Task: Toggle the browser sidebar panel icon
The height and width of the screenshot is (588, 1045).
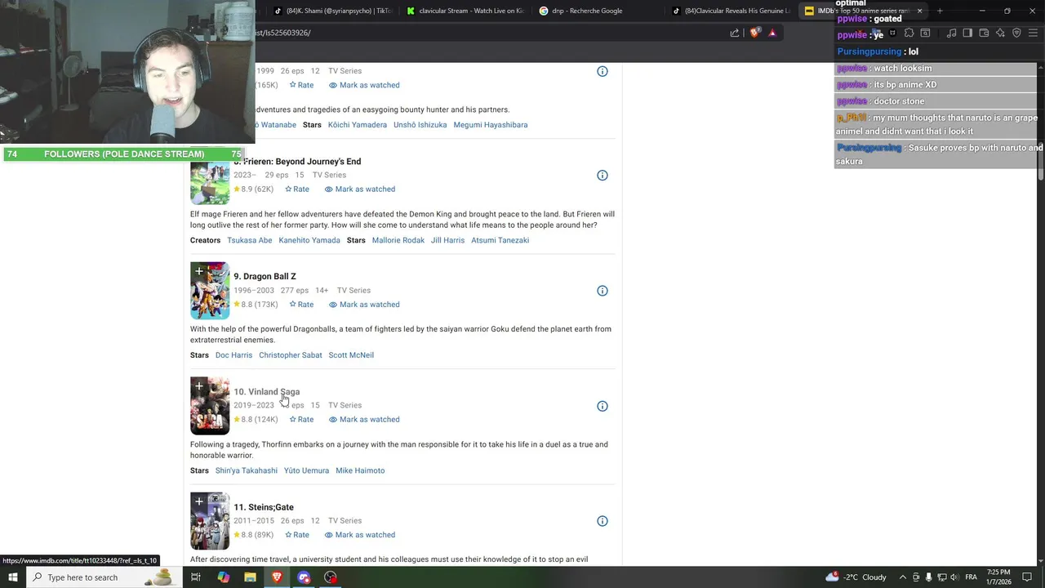Action: [x=967, y=33]
